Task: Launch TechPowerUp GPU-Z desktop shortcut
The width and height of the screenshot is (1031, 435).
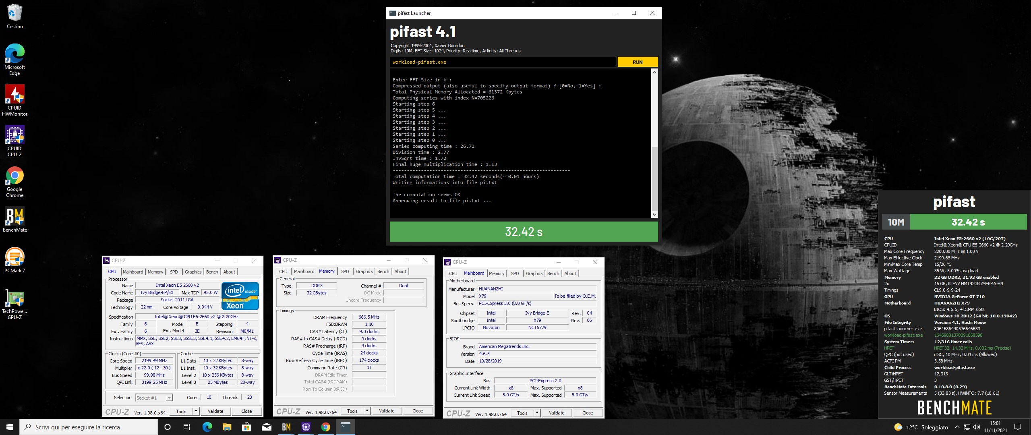Action: 14,304
